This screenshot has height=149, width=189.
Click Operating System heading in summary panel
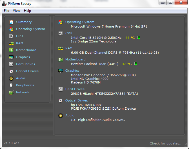(x=80, y=22)
